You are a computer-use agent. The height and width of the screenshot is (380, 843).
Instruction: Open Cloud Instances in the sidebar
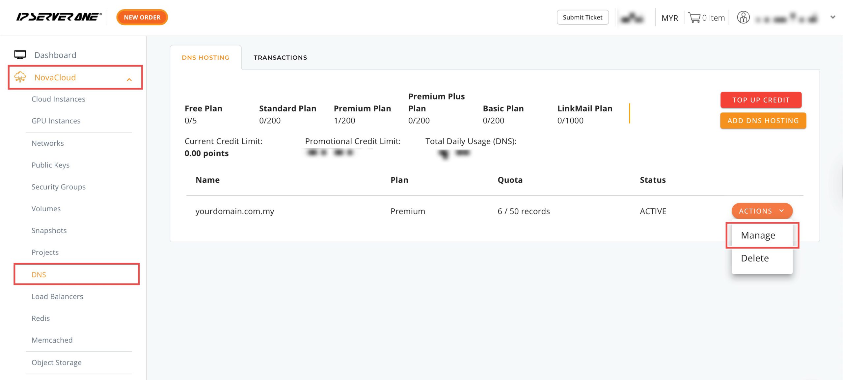[x=58, y=99]
